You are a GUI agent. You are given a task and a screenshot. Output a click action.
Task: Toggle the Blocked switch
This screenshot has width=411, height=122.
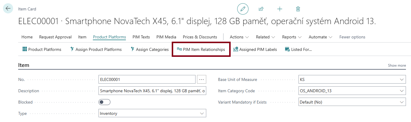point(104,102)
